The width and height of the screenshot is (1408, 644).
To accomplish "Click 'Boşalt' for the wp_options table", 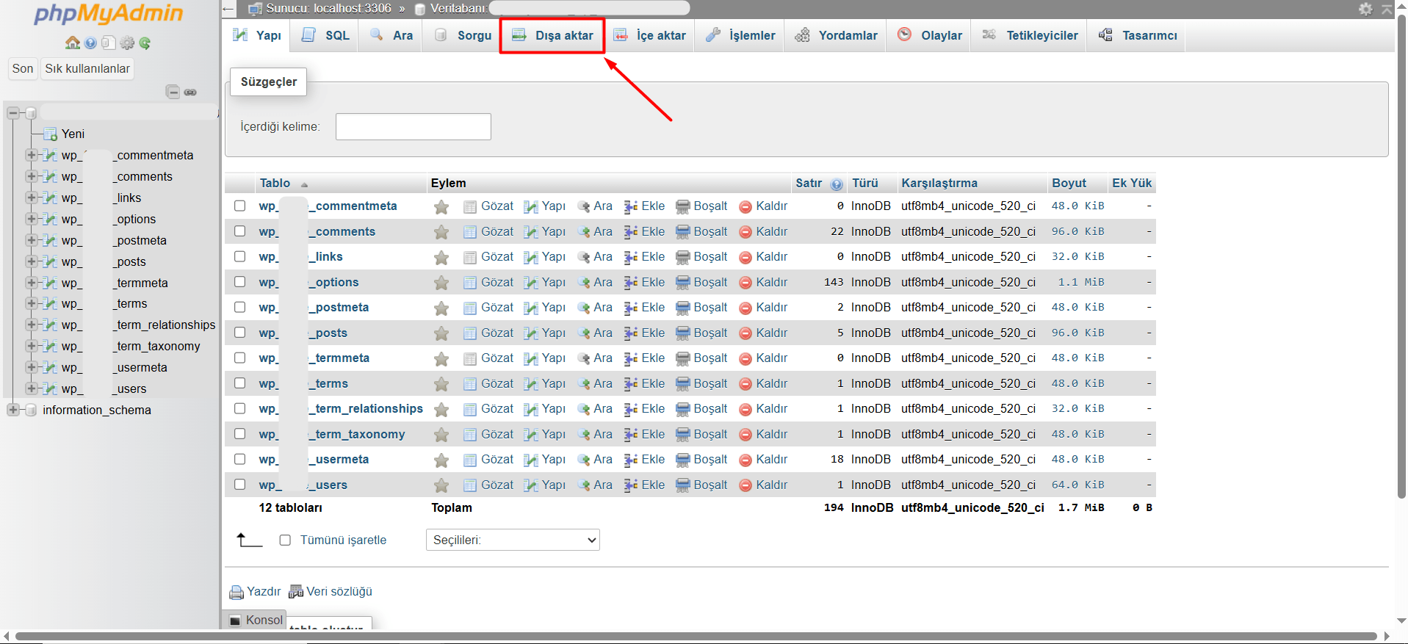I will 701,282.
